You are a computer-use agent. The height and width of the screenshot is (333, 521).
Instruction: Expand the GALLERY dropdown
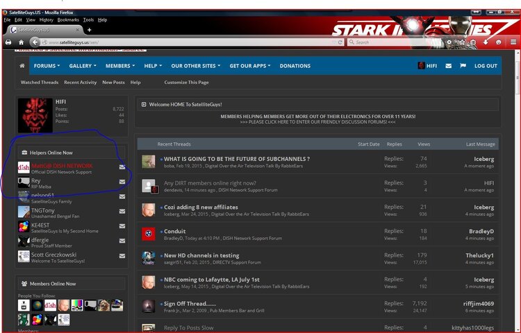(x=83, y=66)
